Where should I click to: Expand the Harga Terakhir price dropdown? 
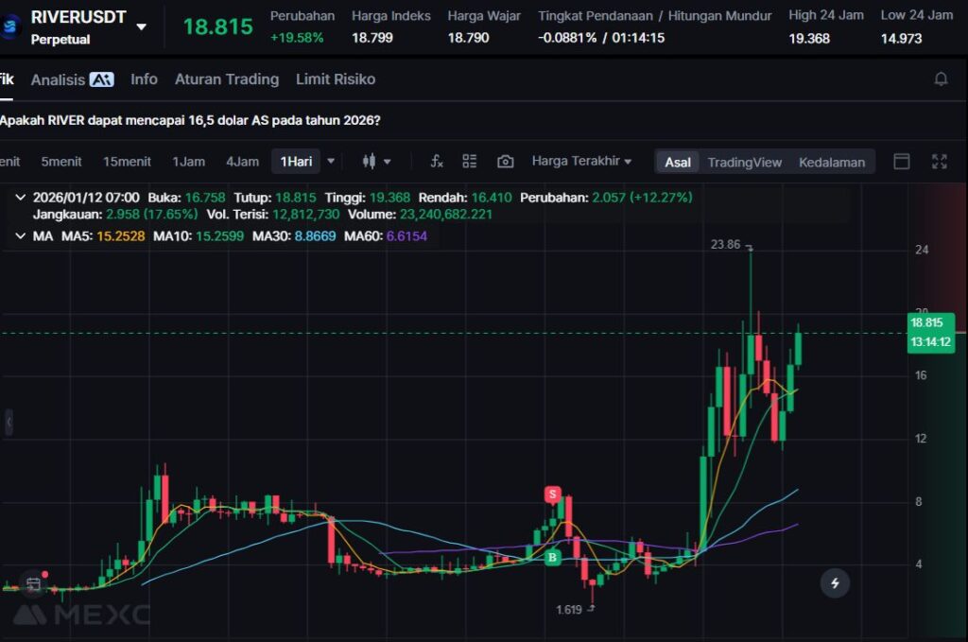click(x=581, y=162)
